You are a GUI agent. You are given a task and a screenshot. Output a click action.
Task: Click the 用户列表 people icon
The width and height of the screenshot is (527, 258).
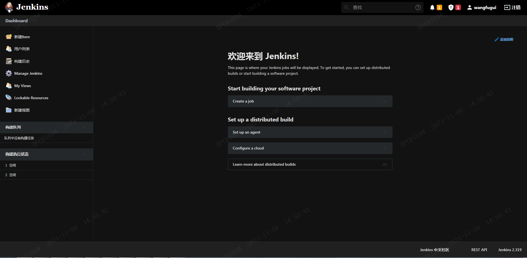pos(9,49)
